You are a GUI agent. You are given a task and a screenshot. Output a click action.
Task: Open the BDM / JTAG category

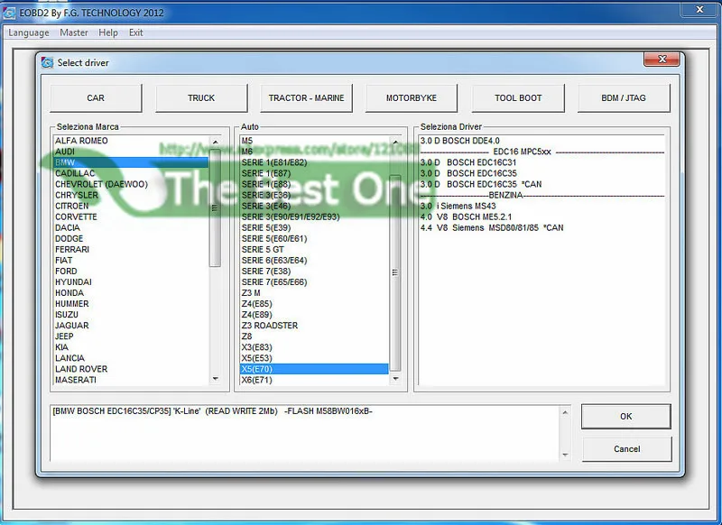click(x=624, y=98)
